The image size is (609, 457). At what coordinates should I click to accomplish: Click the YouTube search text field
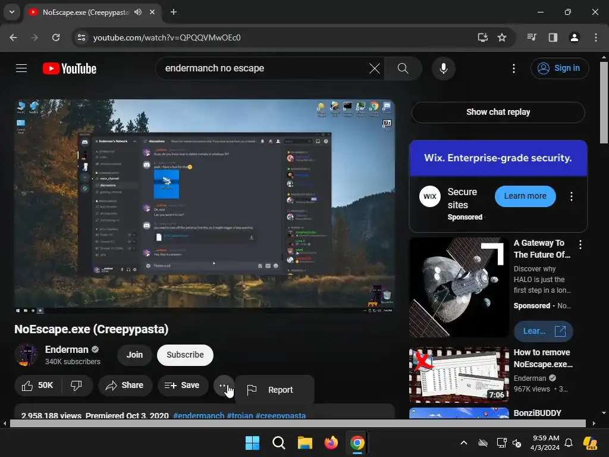(x=264, y=68)
